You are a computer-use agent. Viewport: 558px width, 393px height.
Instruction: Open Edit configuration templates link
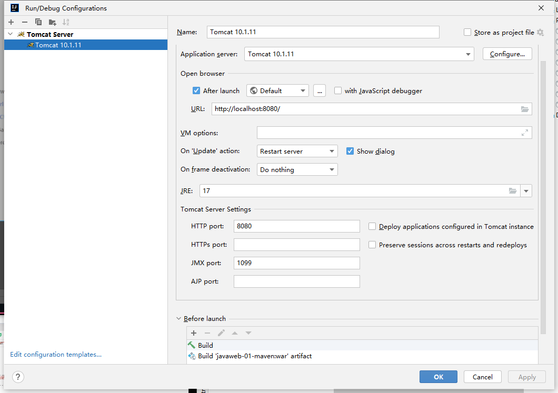coord(56,354)
